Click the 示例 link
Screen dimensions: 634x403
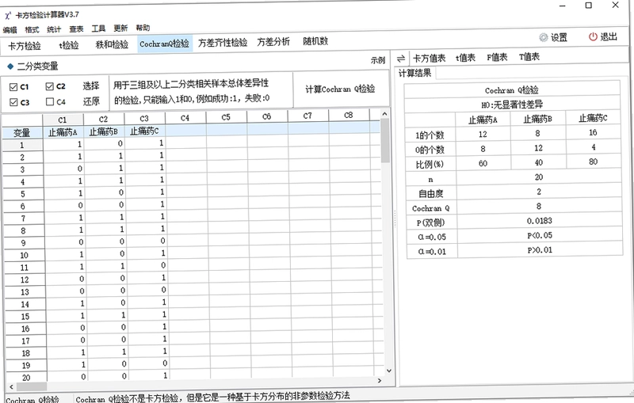[378, 60]
